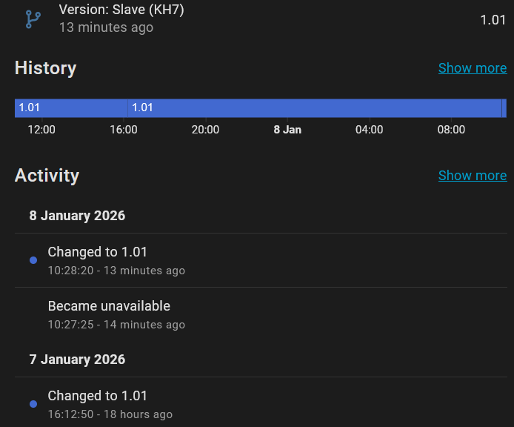Click narrow segment at history bar's right end

click(x=504, y=108)
